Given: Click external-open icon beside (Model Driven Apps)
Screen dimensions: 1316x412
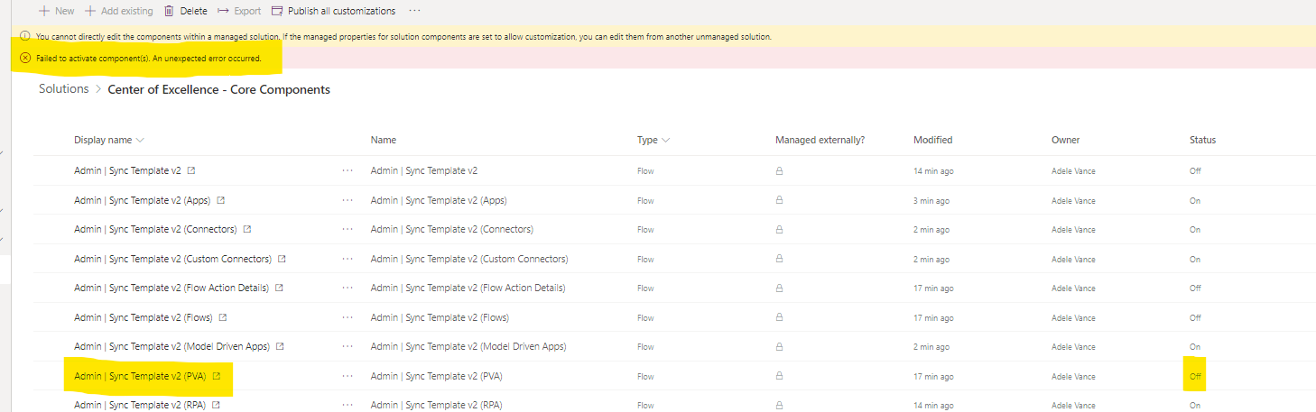Looking at the screenshot, I should [280, 346].
